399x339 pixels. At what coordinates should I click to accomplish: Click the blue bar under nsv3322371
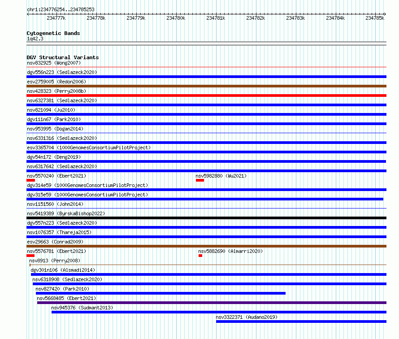301,322
